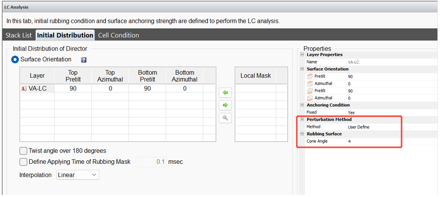Collapse the Perturbation Method section

click(302, 119)
